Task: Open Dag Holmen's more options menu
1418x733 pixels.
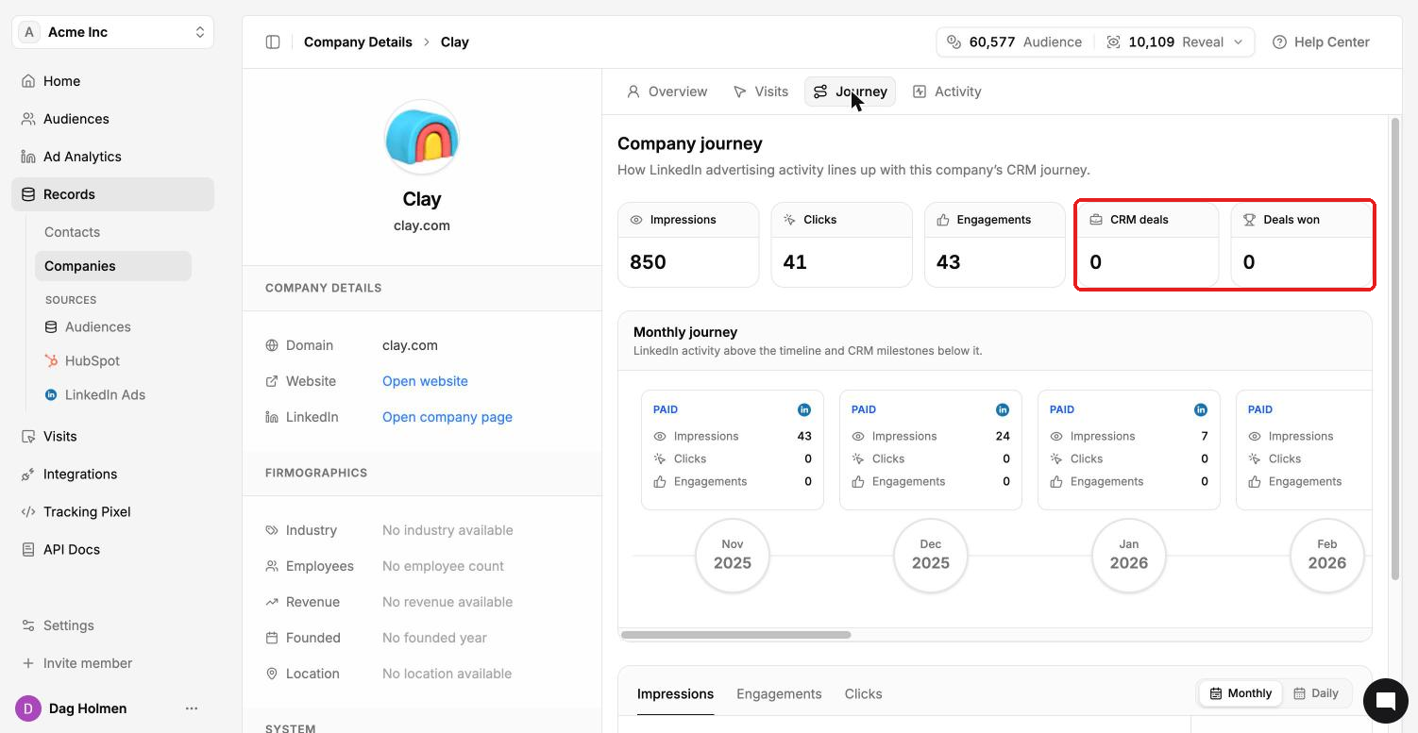Action: click(192, 708)
